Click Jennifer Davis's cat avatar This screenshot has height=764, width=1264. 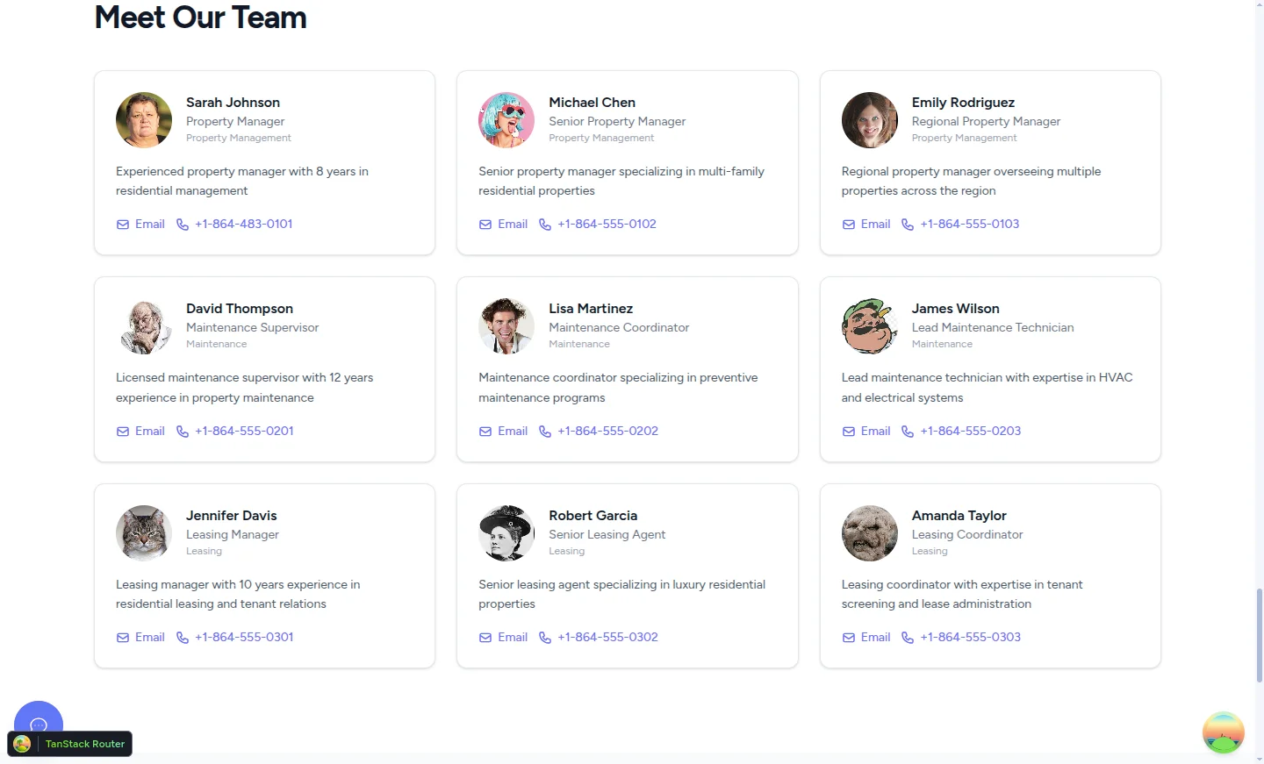(144, 533)
